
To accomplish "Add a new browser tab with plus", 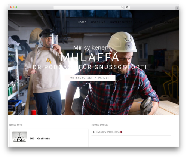I will click(177, 8).
